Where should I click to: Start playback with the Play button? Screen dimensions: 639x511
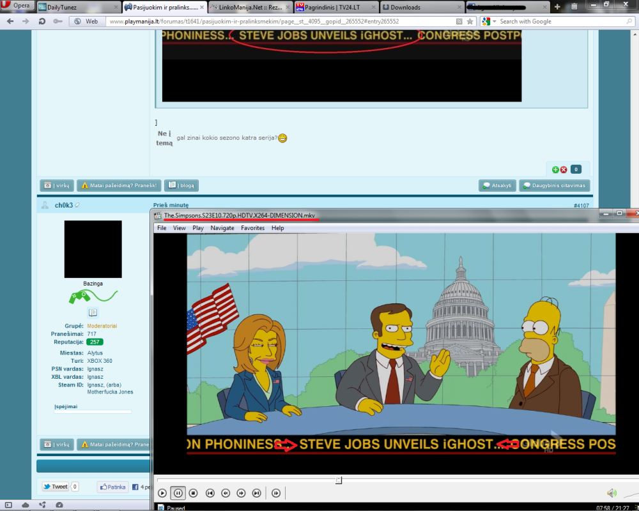click(162, 493)
